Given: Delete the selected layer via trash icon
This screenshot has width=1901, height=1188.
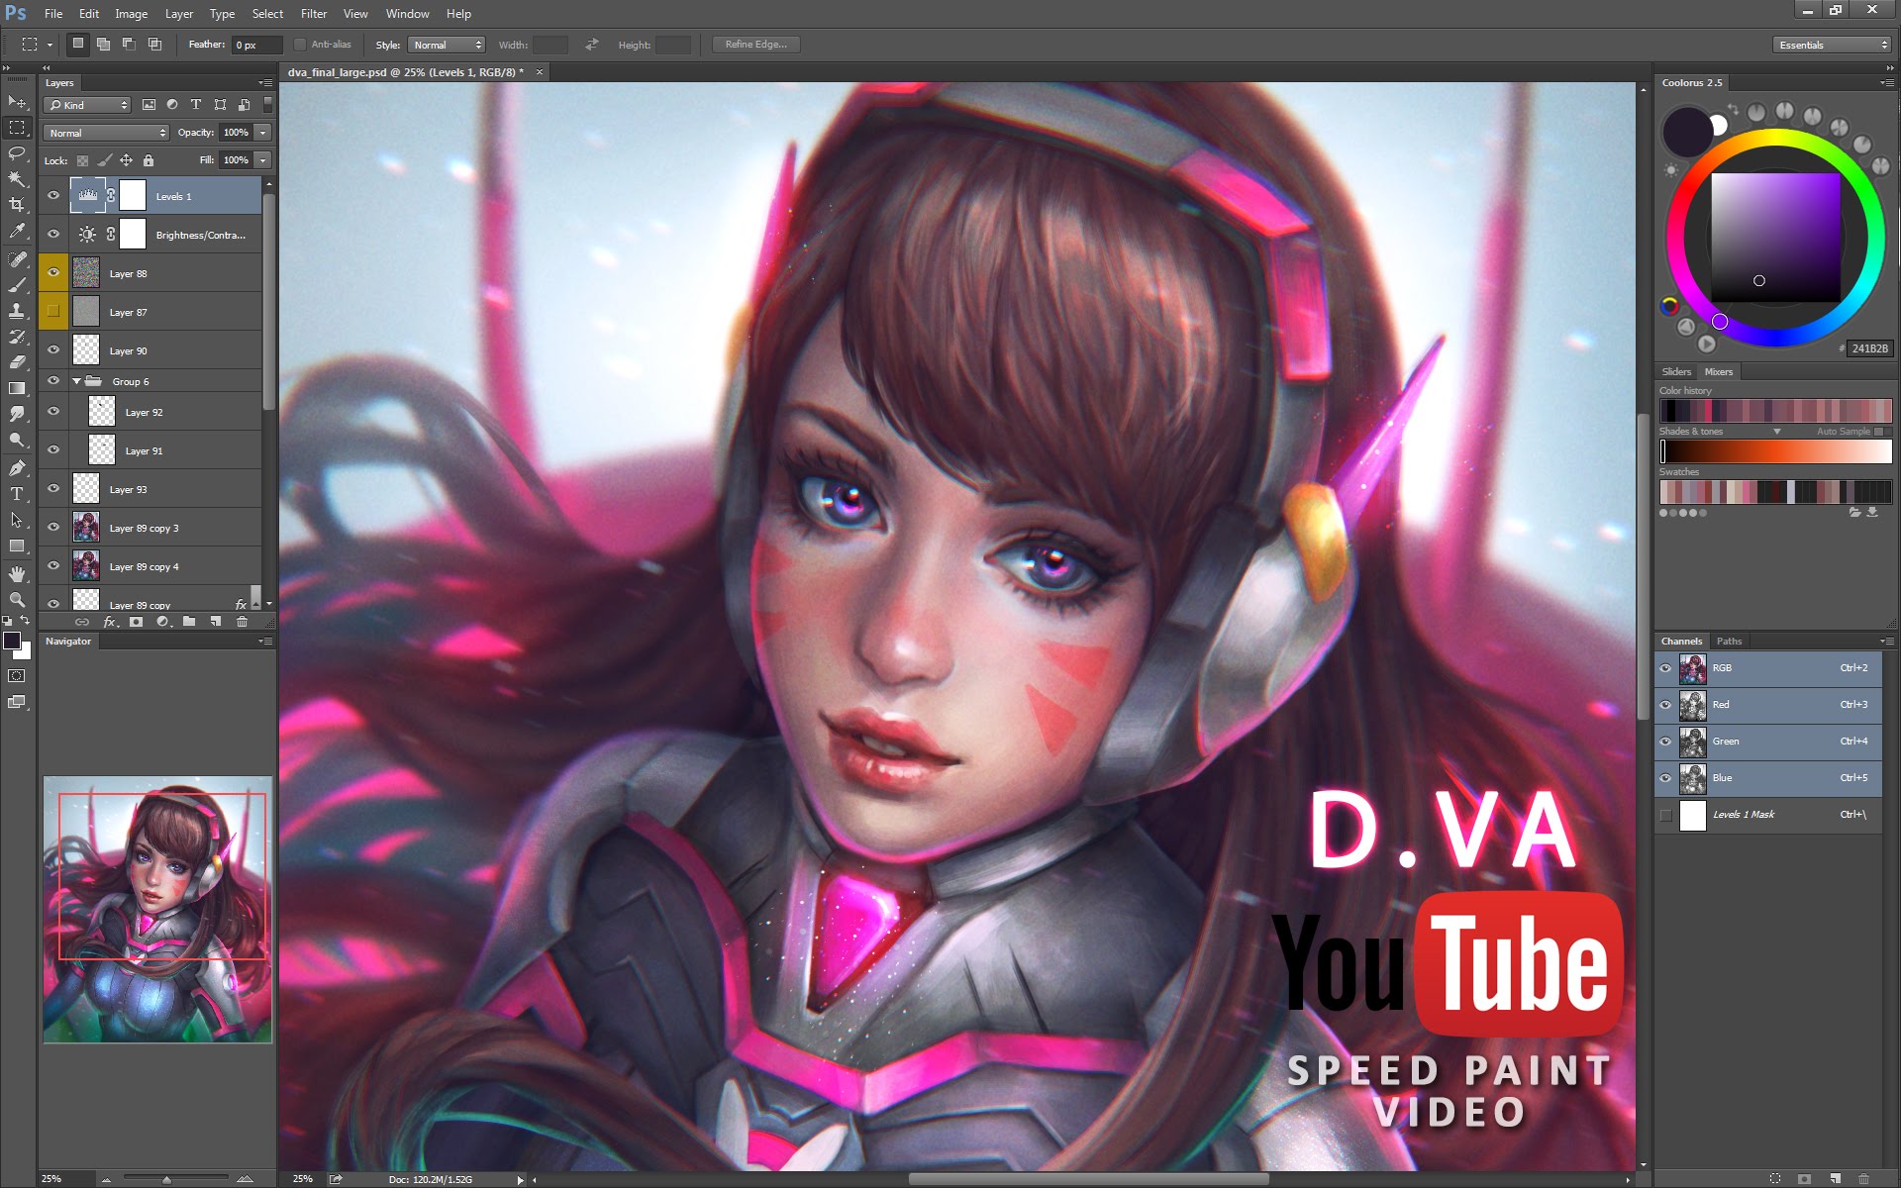Looking at the screenshot, I should tap(243, 622).
